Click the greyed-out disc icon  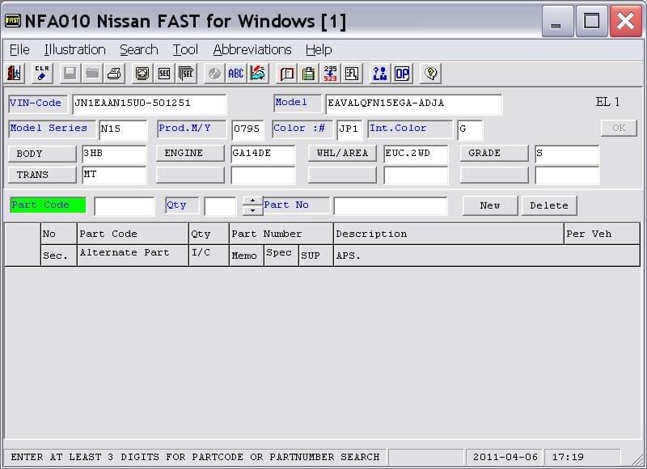(x=214, y=74)
